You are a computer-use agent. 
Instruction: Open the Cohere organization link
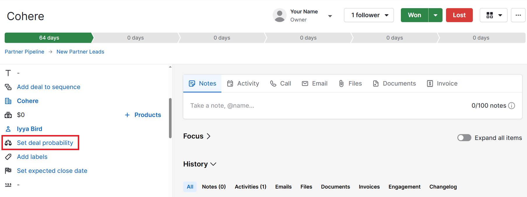point(28,101)
